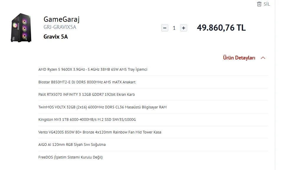Select the Biostar B850MT2-E motherboard row
Viewport: 284px width, 170px height.
pos(87,82)
